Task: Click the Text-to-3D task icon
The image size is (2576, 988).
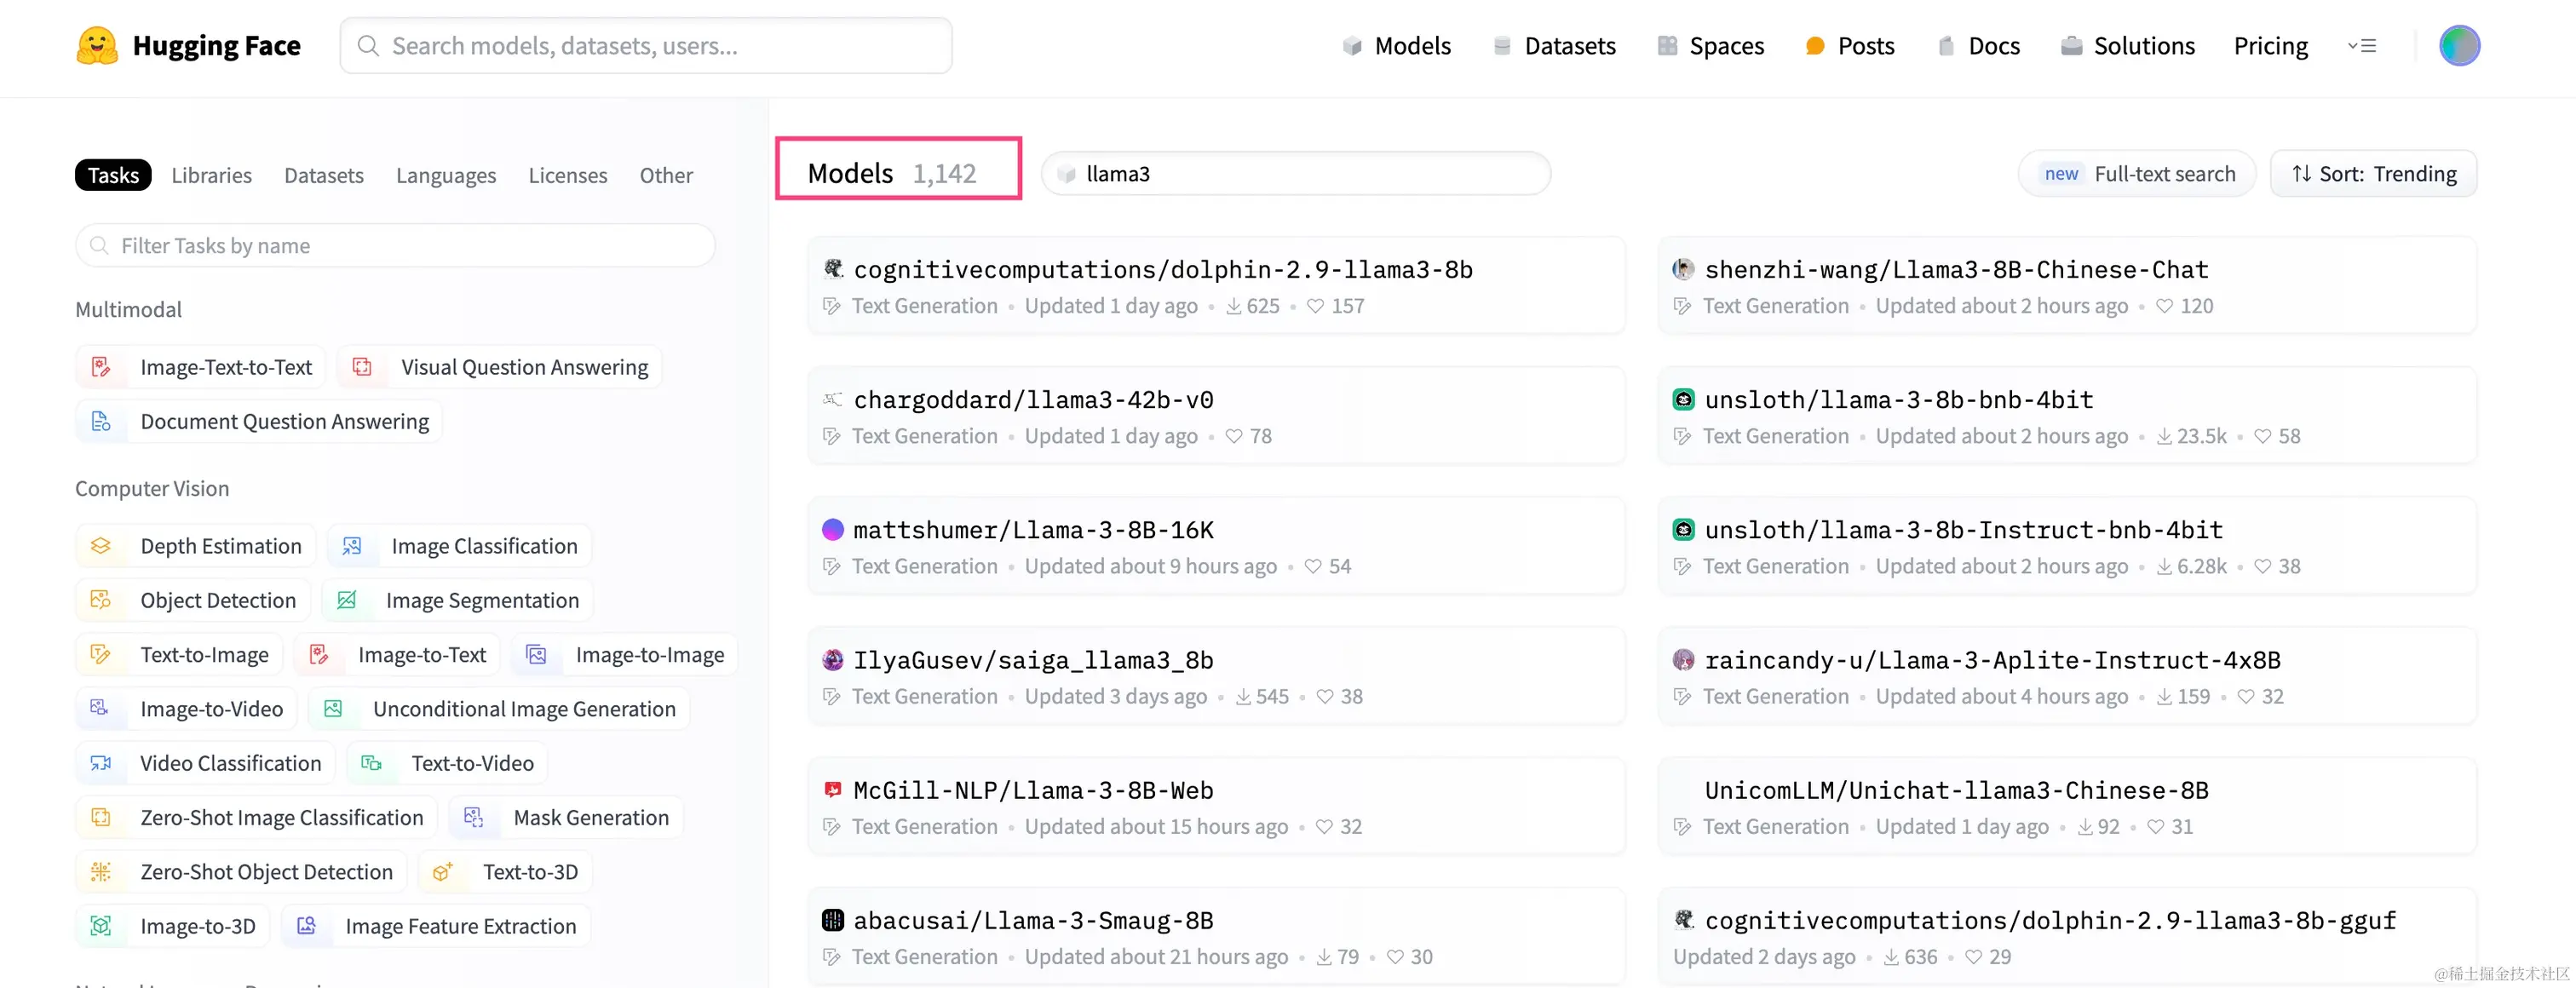Action: (x=442, y=872)
